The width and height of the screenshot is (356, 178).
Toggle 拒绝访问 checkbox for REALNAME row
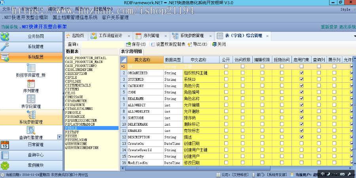(282, 98)
